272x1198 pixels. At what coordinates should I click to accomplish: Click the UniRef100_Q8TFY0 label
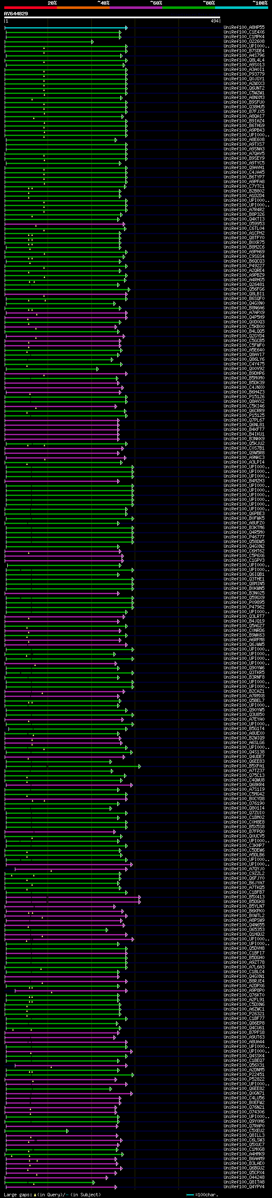click(x=244, y=238)
